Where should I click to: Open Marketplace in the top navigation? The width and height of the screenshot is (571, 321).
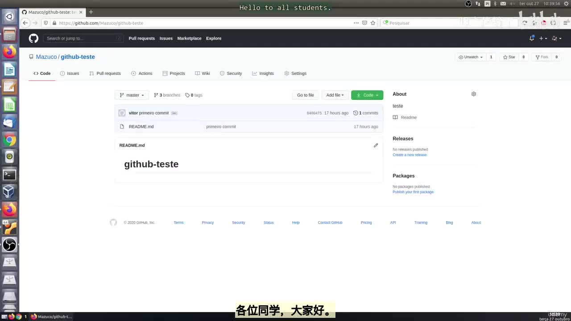point(189,38)
